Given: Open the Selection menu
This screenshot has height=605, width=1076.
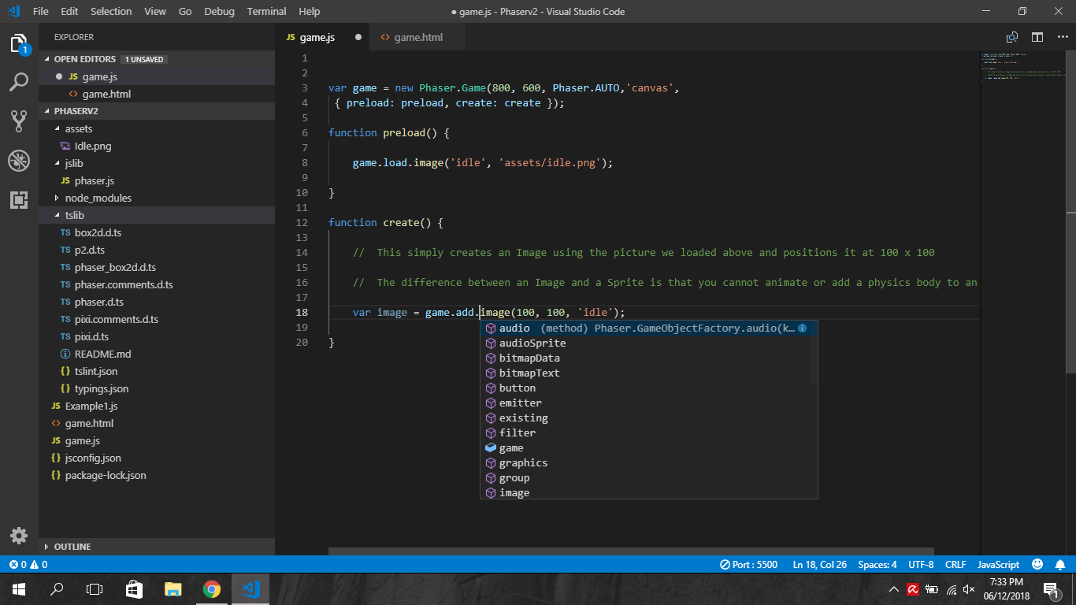Looking at the screenshot, I should click(x=111, y=11).
